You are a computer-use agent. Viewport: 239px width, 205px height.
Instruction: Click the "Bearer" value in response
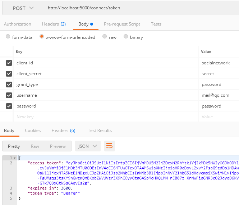point(70,193)
